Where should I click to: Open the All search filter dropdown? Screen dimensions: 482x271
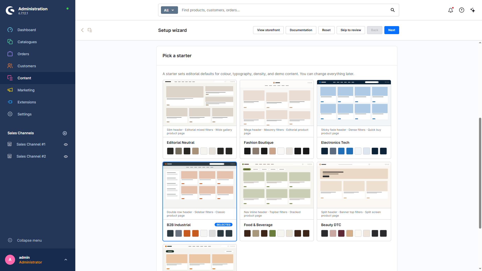pos(169,10)
